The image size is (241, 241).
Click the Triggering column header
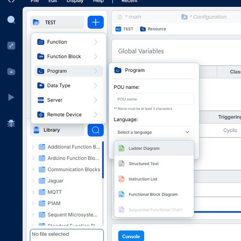(x=230, y=117)
